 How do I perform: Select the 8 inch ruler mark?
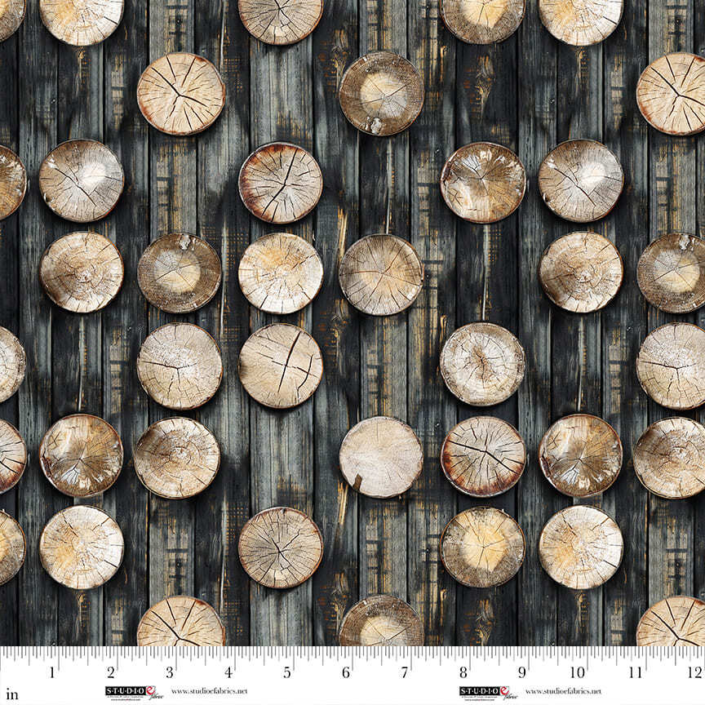[463, 673]
